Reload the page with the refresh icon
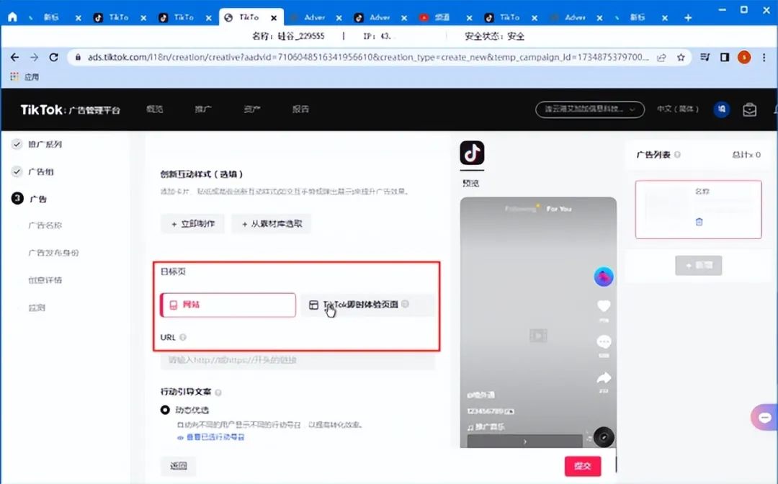This screenshot has width=778, height=484. (x=53, y=58)
